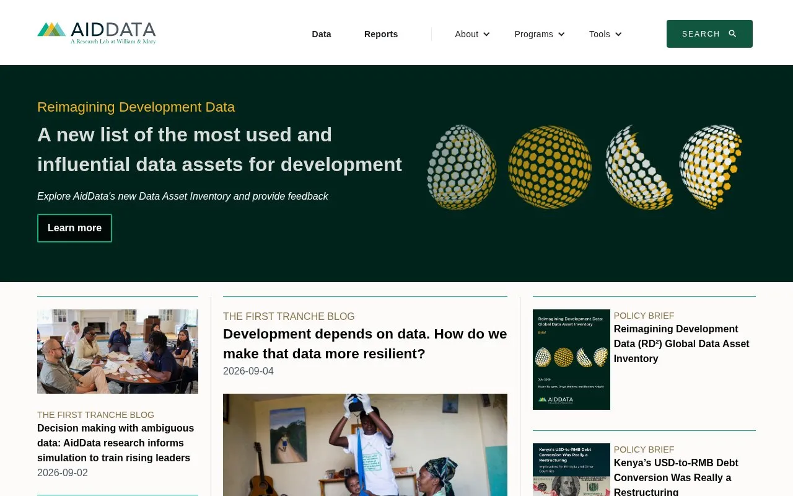Open the About menu item
793x496 pixels.
467,34
